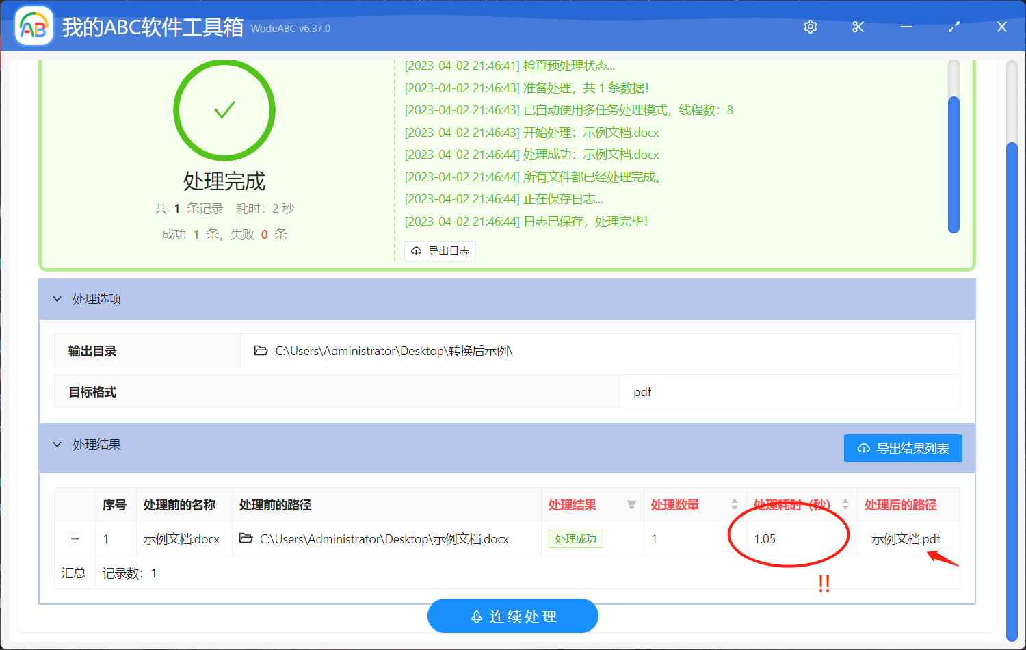The width and height of the screenshot is (1026, 650).
Task: Collapse the 处理结果 section
Action: tap(57, 445)
